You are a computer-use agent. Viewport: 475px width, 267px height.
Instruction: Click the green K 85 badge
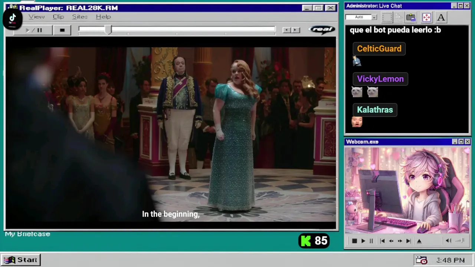pos(314,241)
